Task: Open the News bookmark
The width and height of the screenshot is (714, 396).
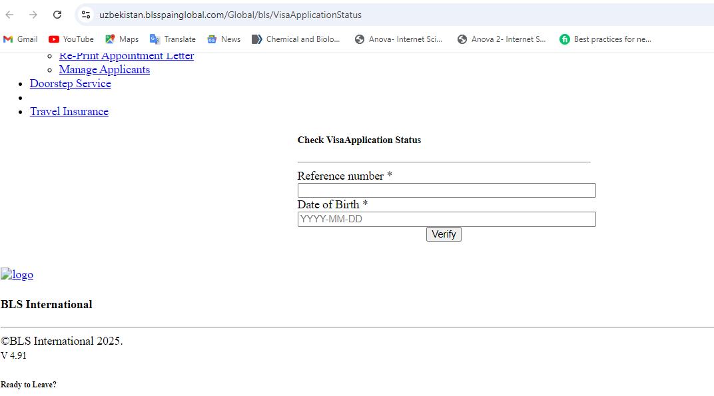Action: [x=224, y=39]
